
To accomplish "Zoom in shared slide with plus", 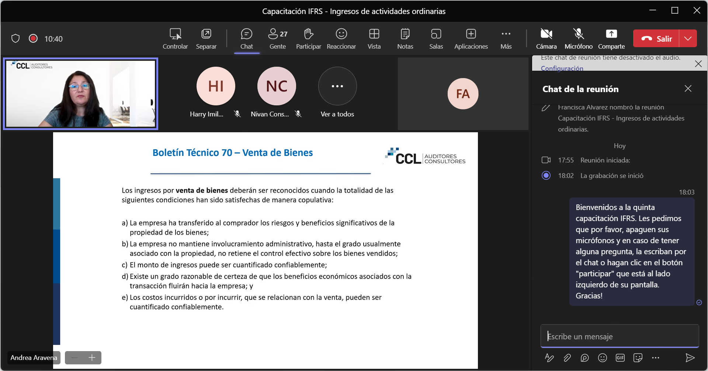I will (x=92, y=357).
